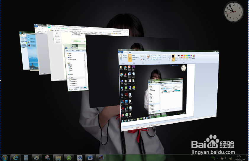
Task: Click the round green logo in browser window
Action: 49,27
